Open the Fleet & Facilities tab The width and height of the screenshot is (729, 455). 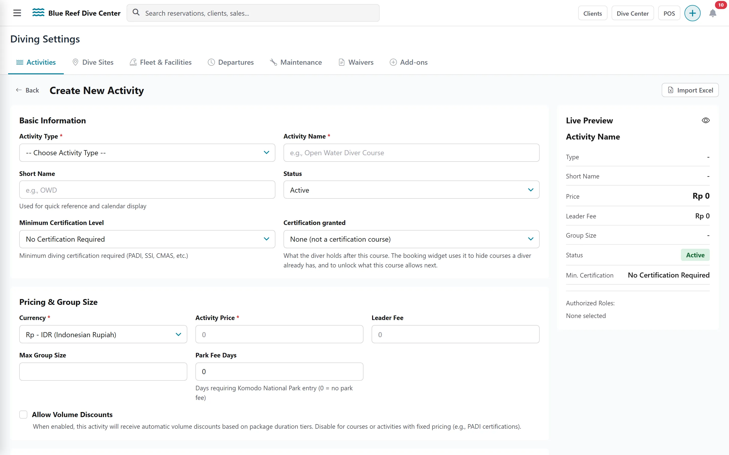pyautogui.click(x=160, y=62)
